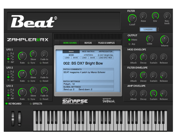Toggle LFO 2 Sync
The height and width of the screenshot is (135, 174).
[x=28, y=81]
